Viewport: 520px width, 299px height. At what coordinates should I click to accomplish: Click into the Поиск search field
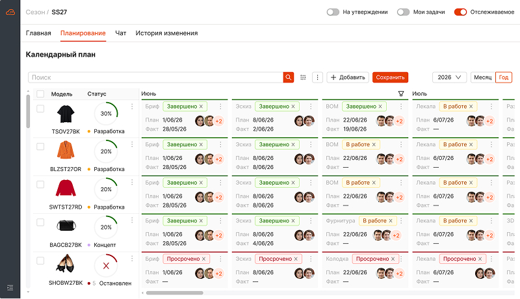156,77
